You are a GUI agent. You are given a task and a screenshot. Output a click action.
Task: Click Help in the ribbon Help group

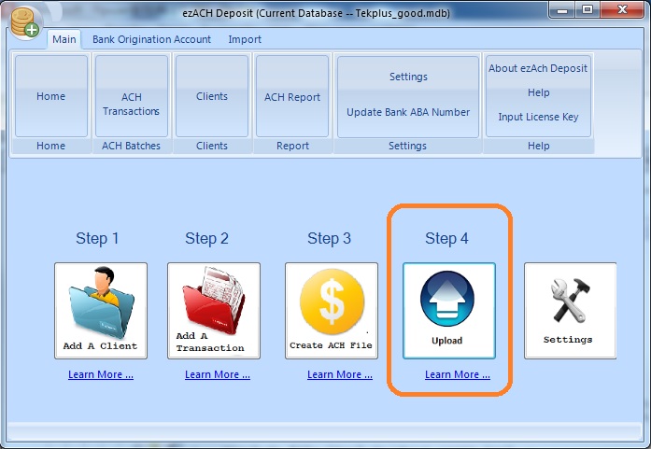[538, 92]
